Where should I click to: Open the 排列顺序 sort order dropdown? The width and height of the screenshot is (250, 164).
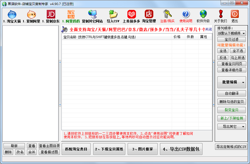(232, 33)
